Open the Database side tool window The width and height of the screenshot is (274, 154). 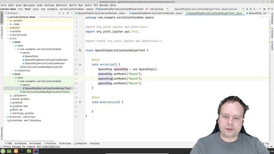[272, 19]
